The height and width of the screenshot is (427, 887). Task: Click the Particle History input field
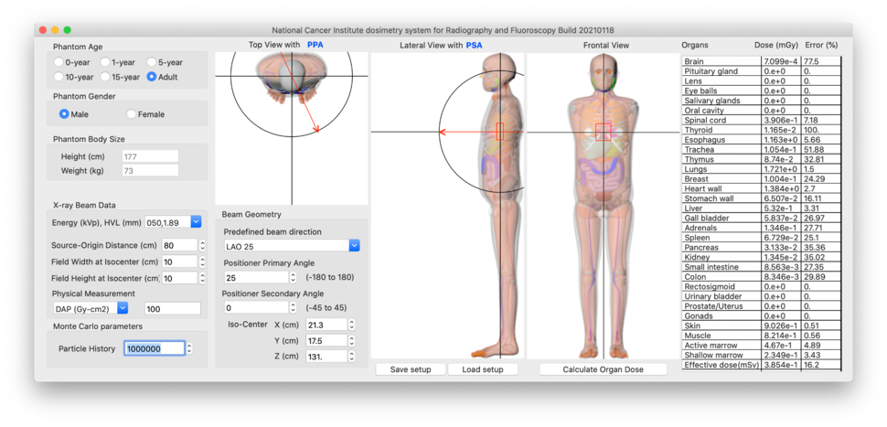click(154, 348)
